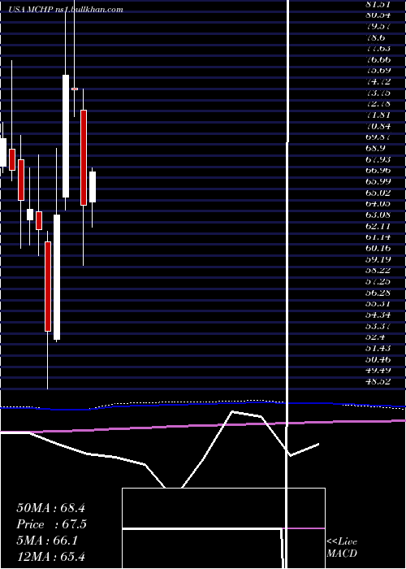
Task: Click the 70.84 price level label
Action: pyautogui.click(x=378, y=126)
